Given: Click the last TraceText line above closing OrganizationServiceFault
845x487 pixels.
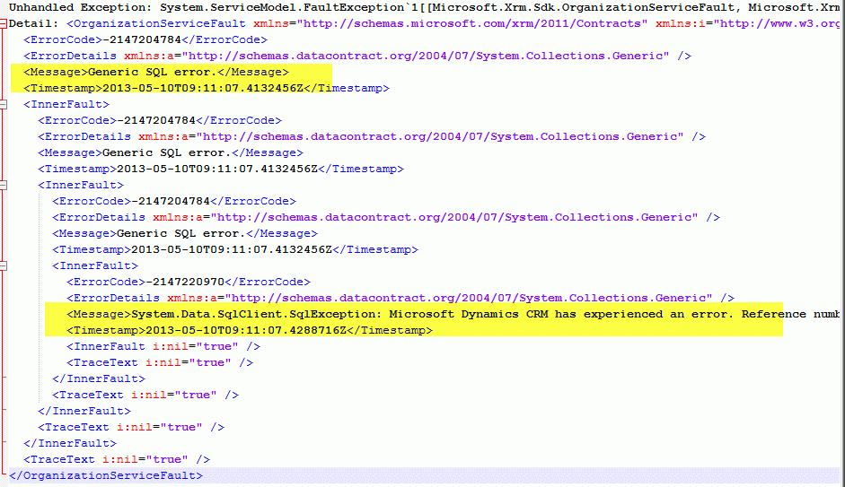Looking at the screenshot, I should point(117,459).
